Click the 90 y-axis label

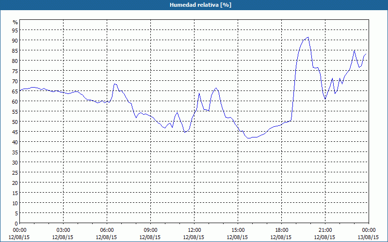(15, 40)
